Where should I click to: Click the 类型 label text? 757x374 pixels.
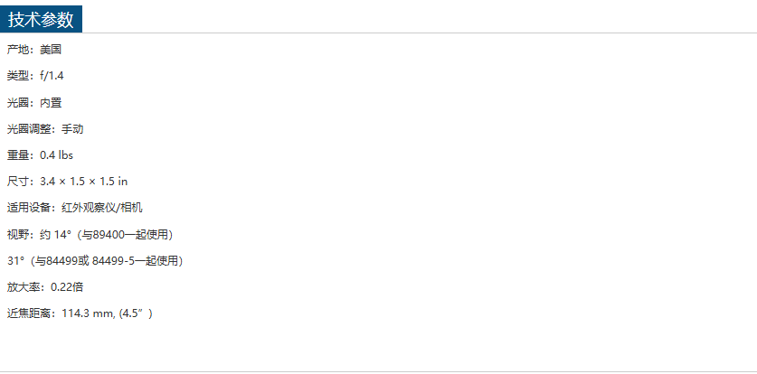click(x=18, y=76)
